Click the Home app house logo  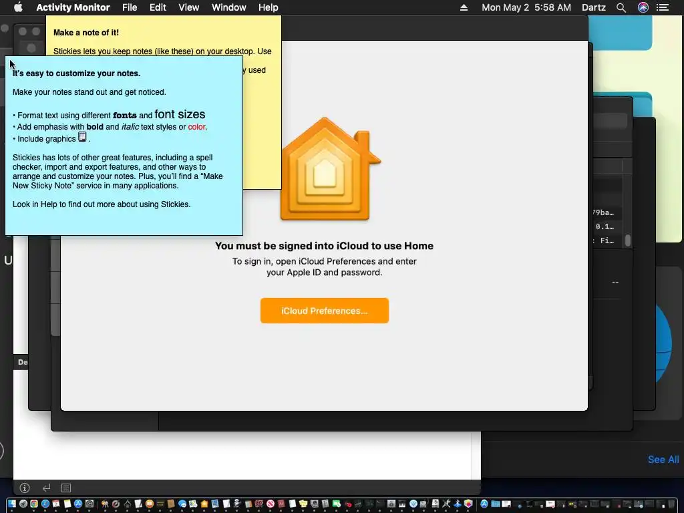point(330,169)
